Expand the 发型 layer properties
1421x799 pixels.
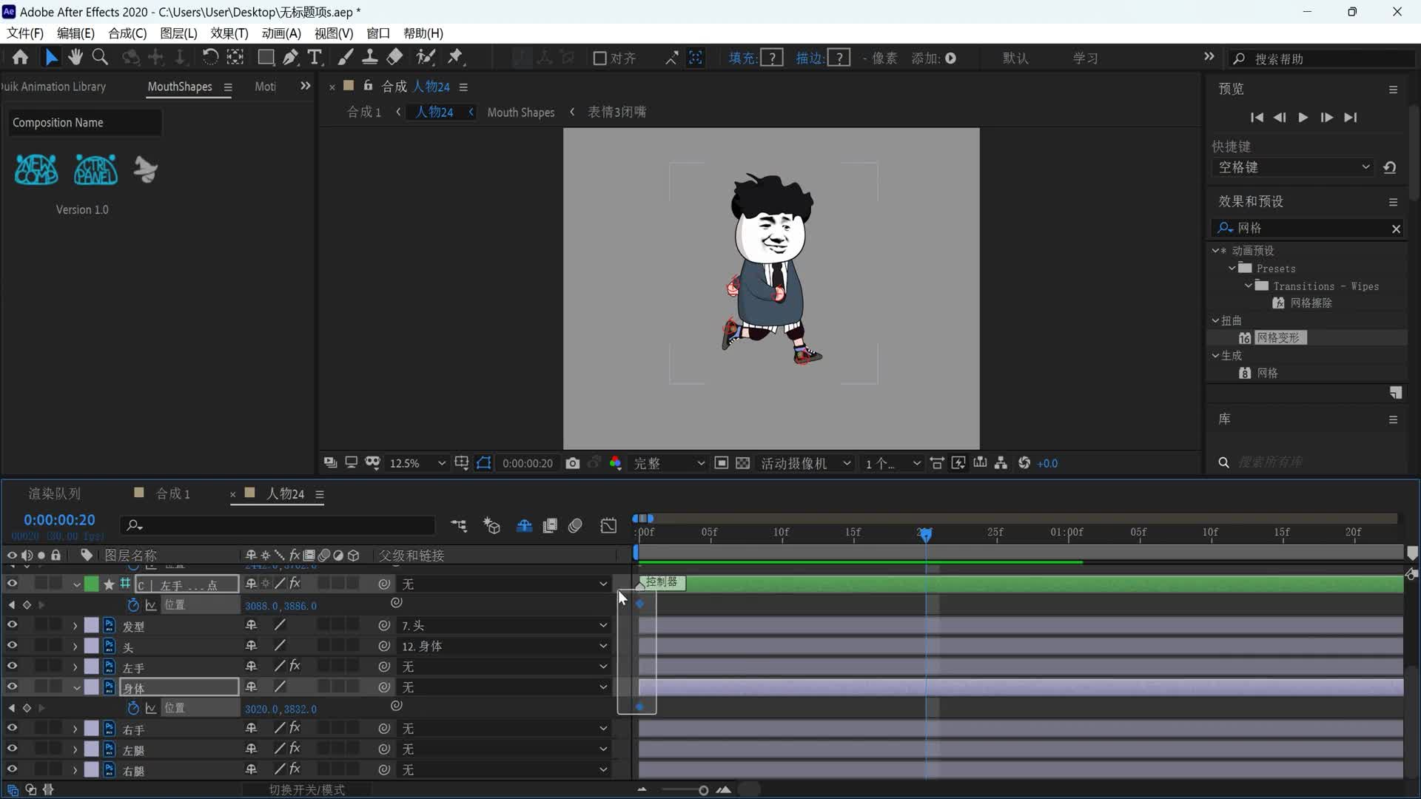[x=75, y=625]
